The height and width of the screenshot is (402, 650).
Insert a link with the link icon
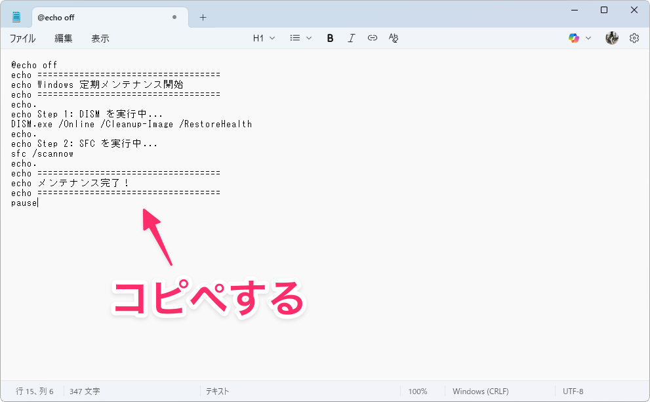[373, 38]
